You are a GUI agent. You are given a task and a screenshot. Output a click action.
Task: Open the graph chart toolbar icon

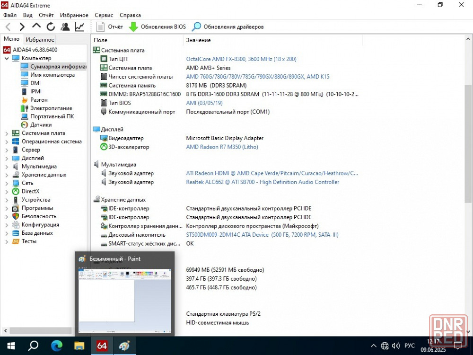(79, 27)
